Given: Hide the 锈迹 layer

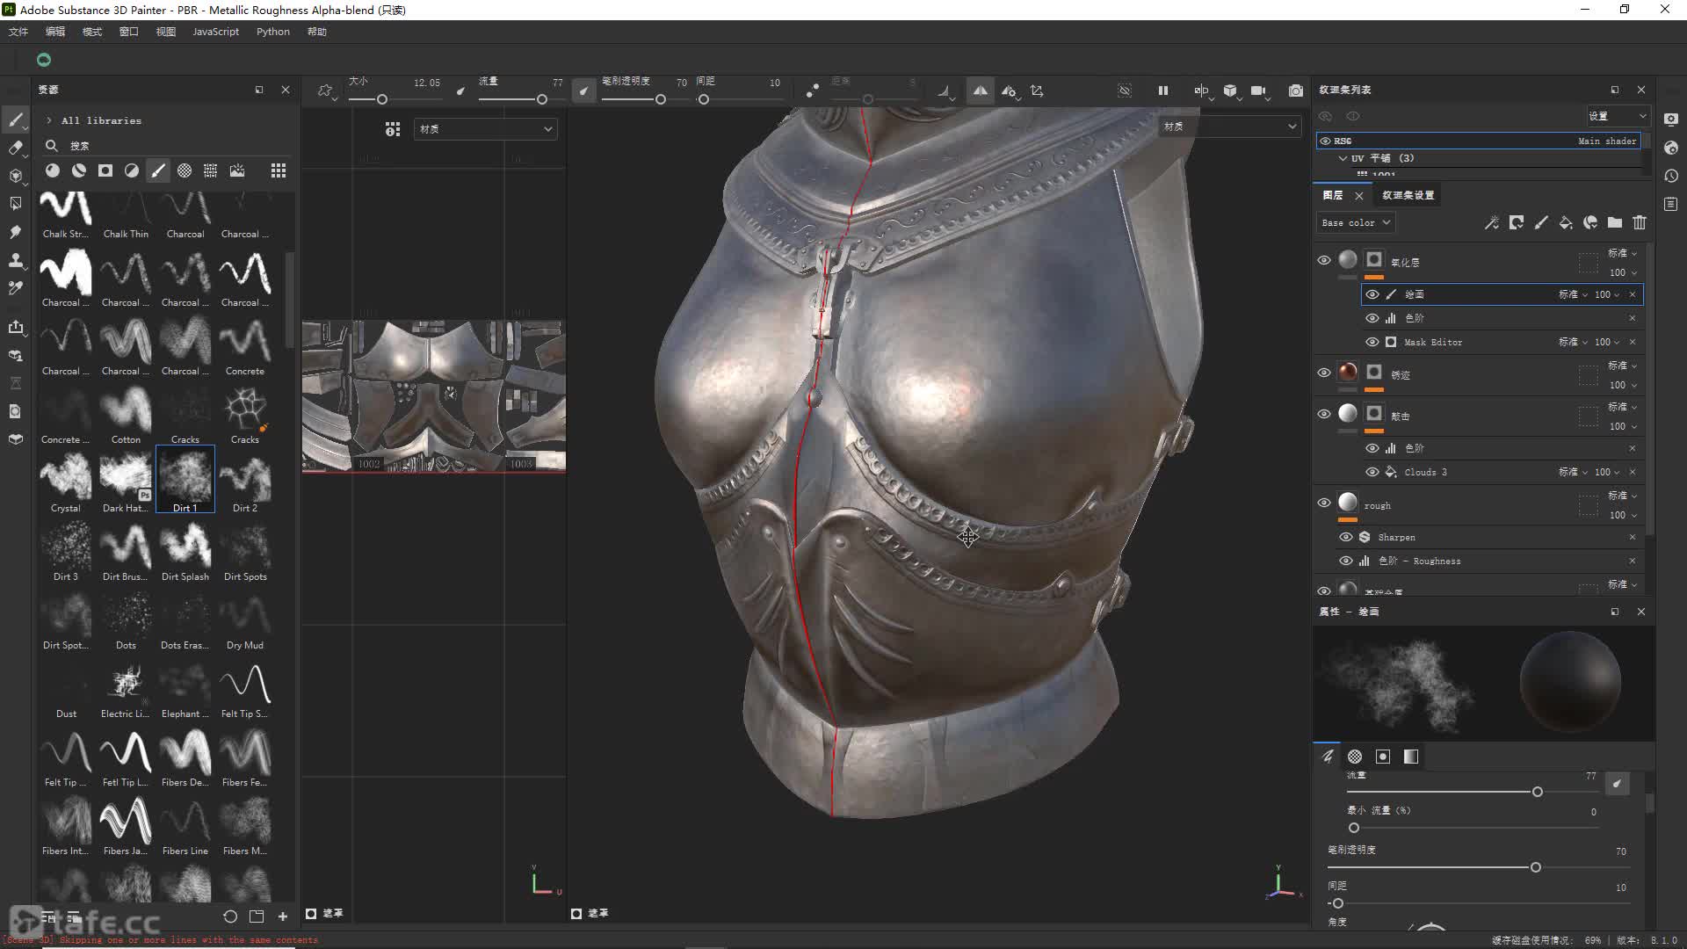Looking at the screenshot, I should click(1324, 373).
